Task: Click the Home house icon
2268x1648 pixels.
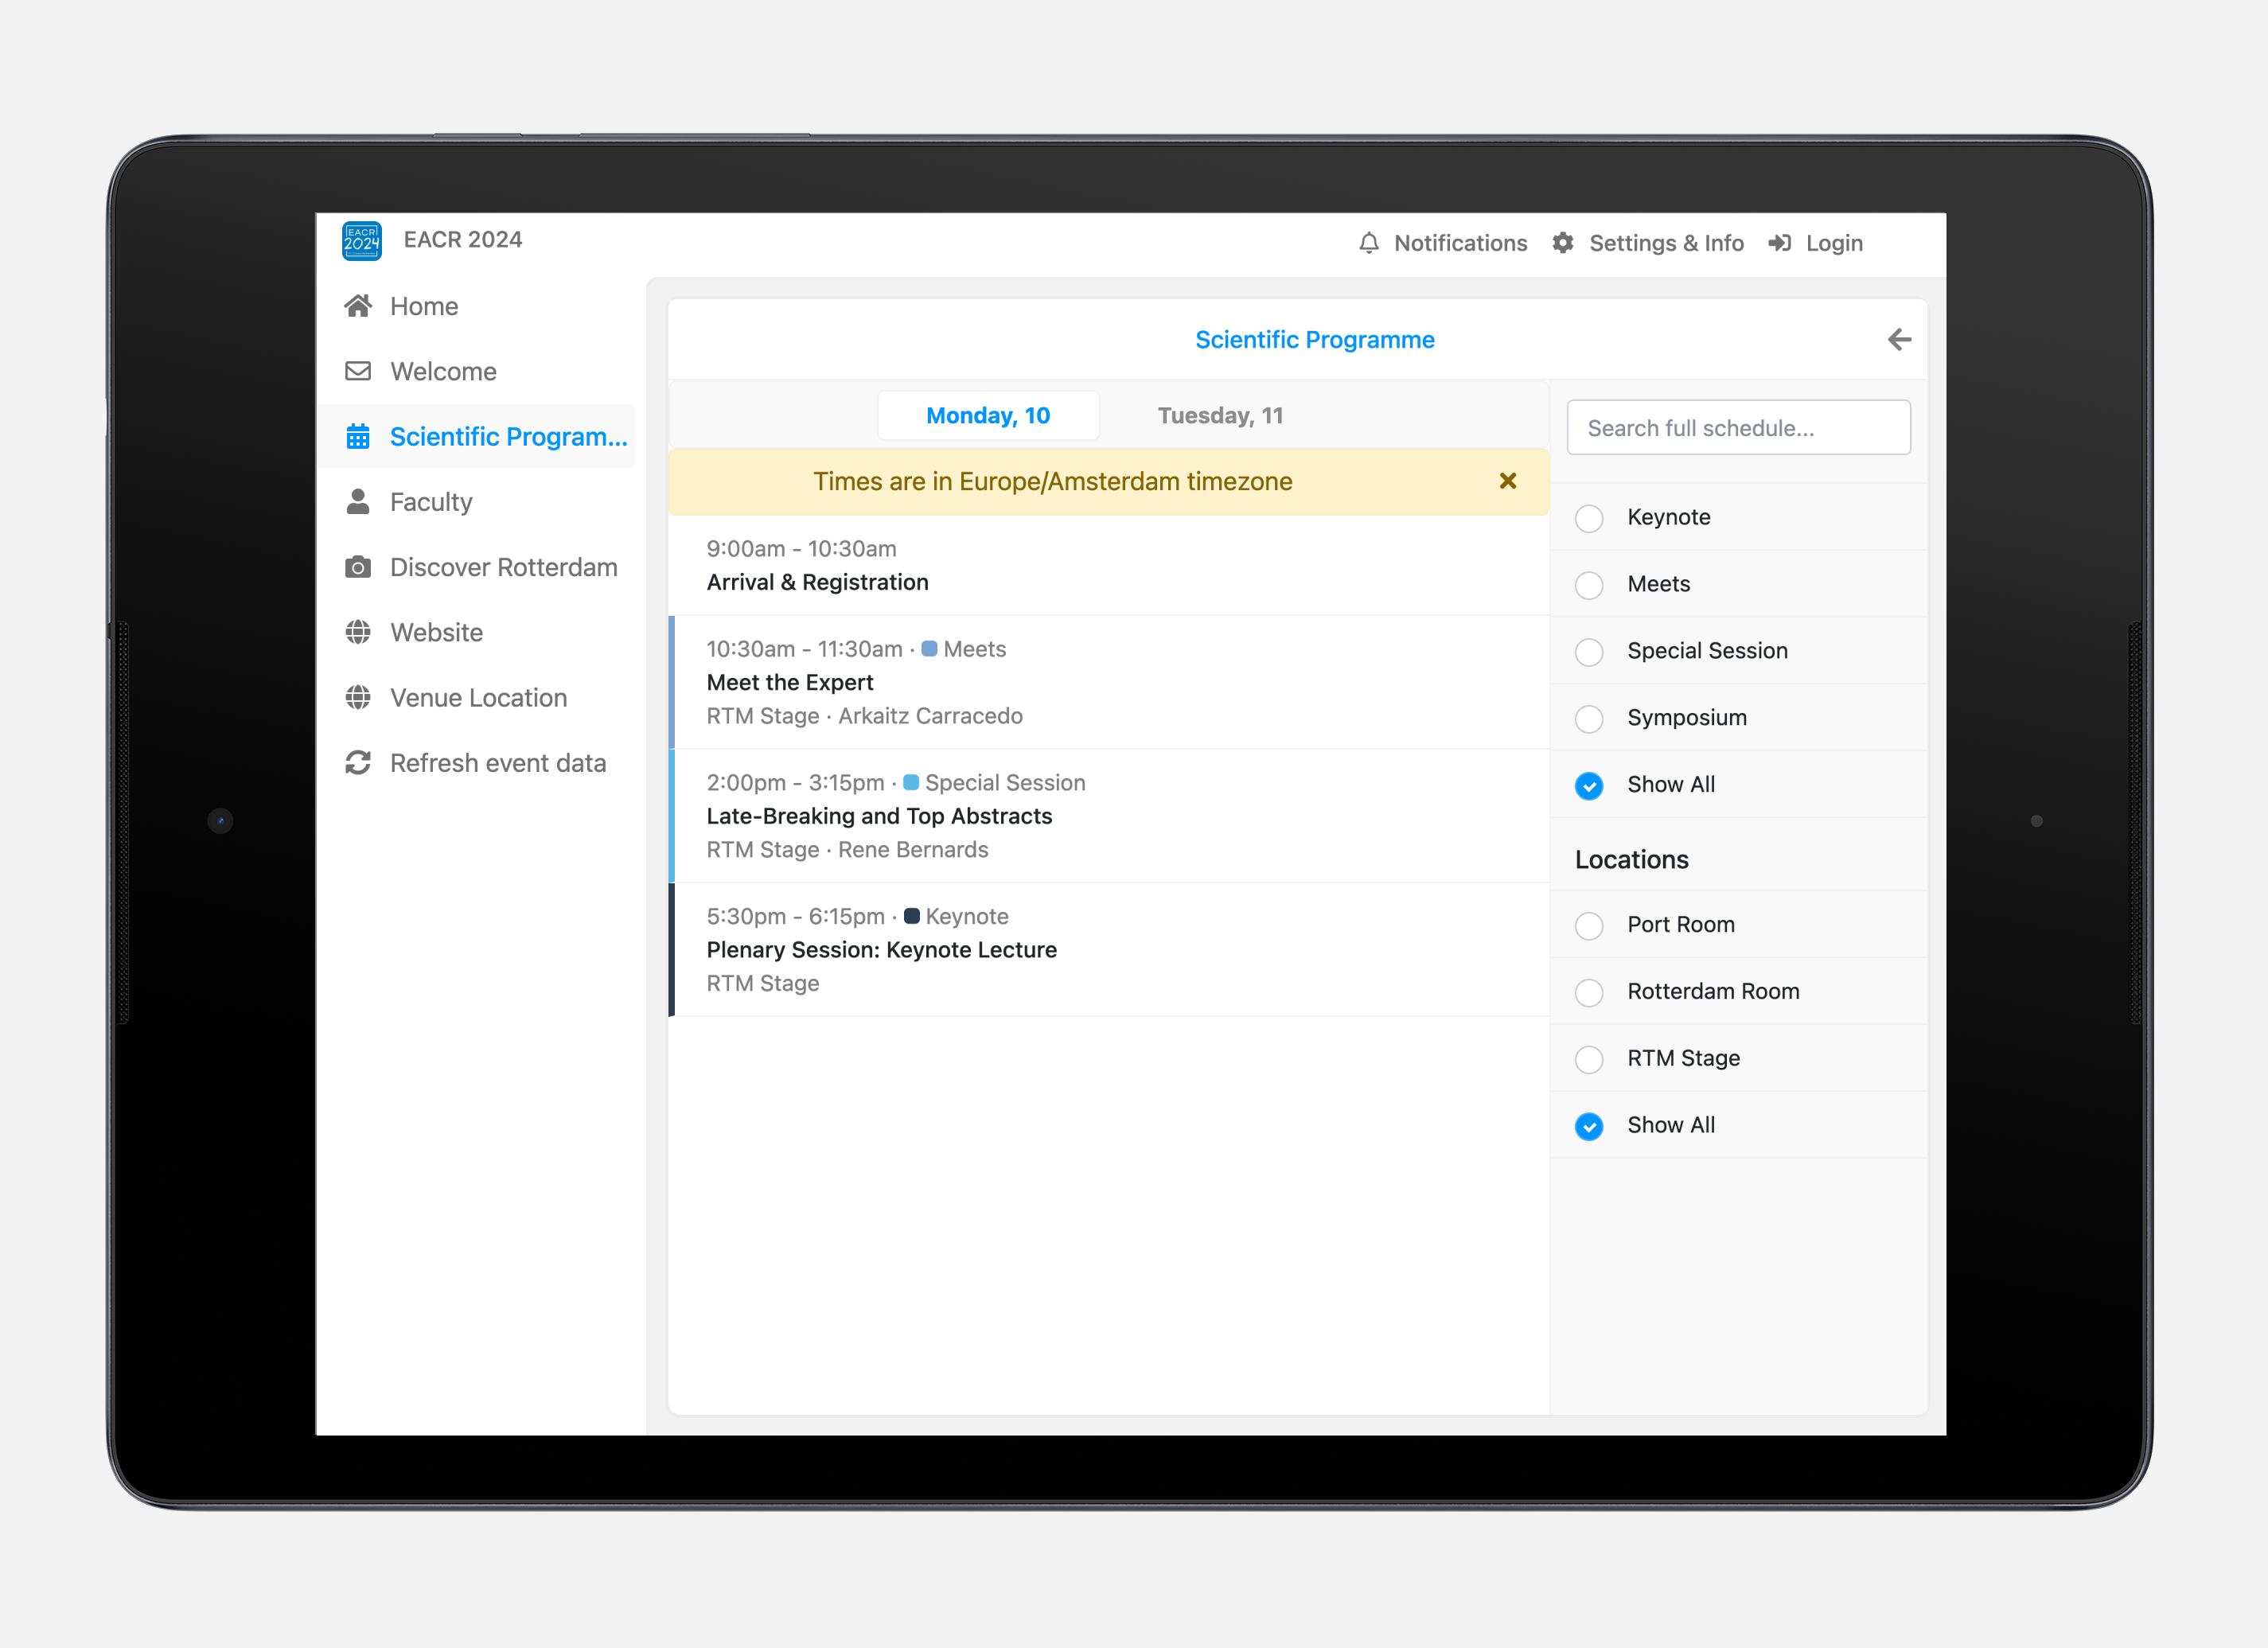Action: 358,306
